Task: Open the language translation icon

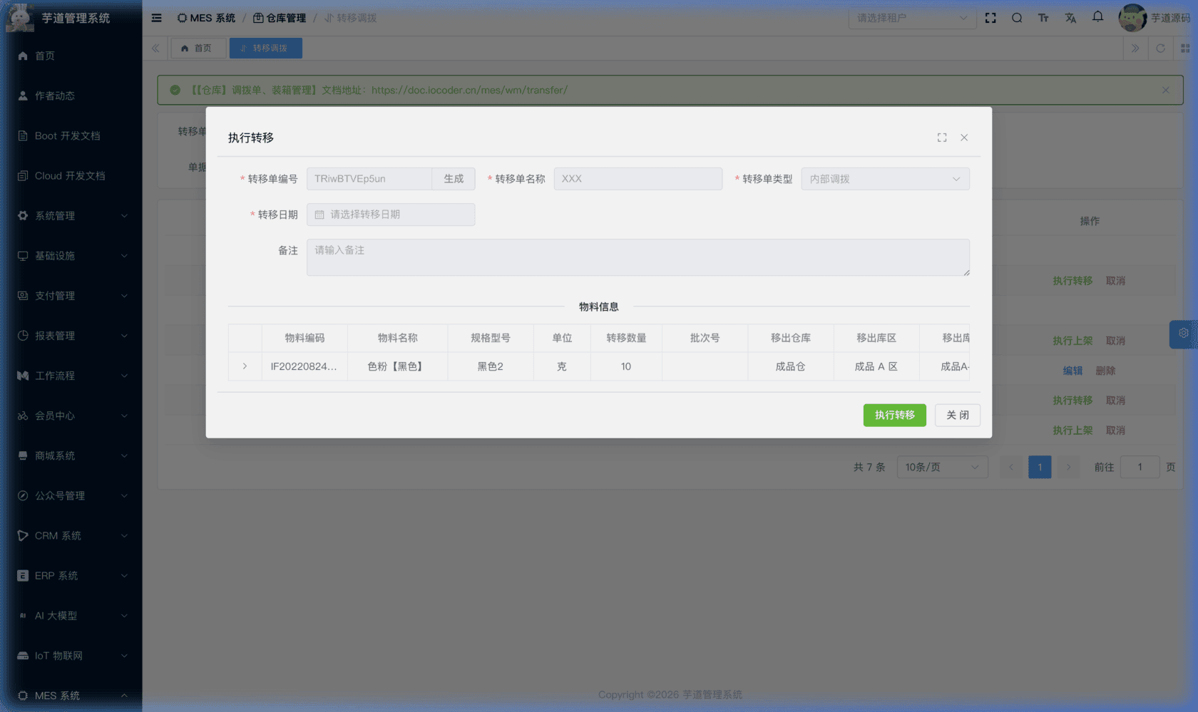Action: [x=1070, y=18]
